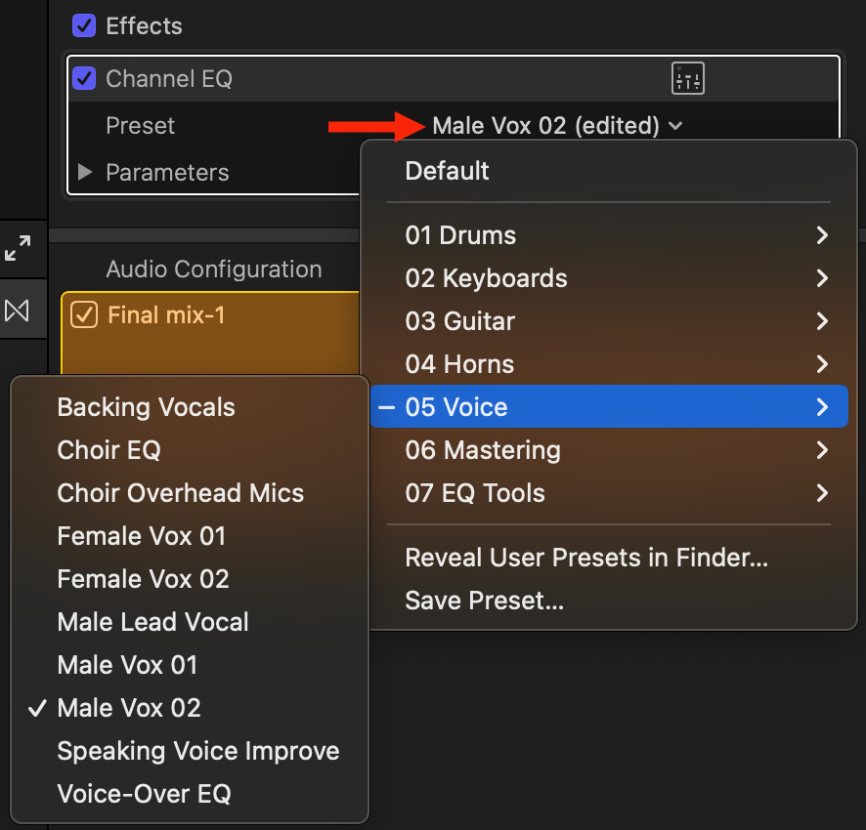Choose Save Preset from the menu
The height and width of the screenshot is (830, 866).
(485, 601)
